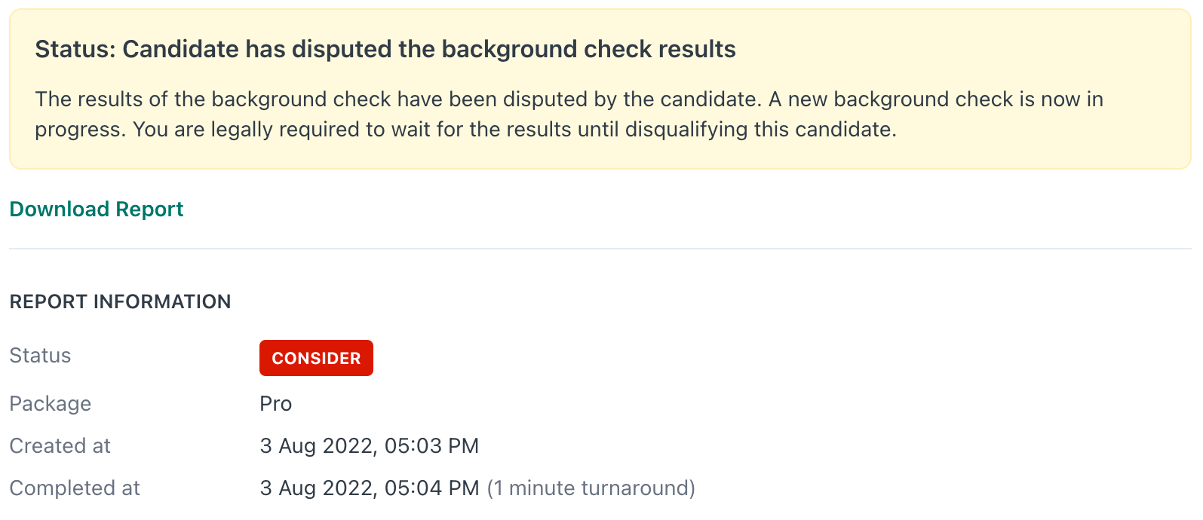Click the Status field label
The width and height of the screenshot is (1203, 520).
coord(40,356)
